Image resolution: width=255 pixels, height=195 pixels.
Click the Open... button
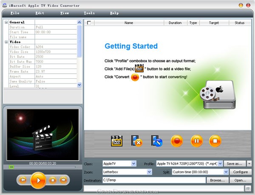click(x=241, y=180)
